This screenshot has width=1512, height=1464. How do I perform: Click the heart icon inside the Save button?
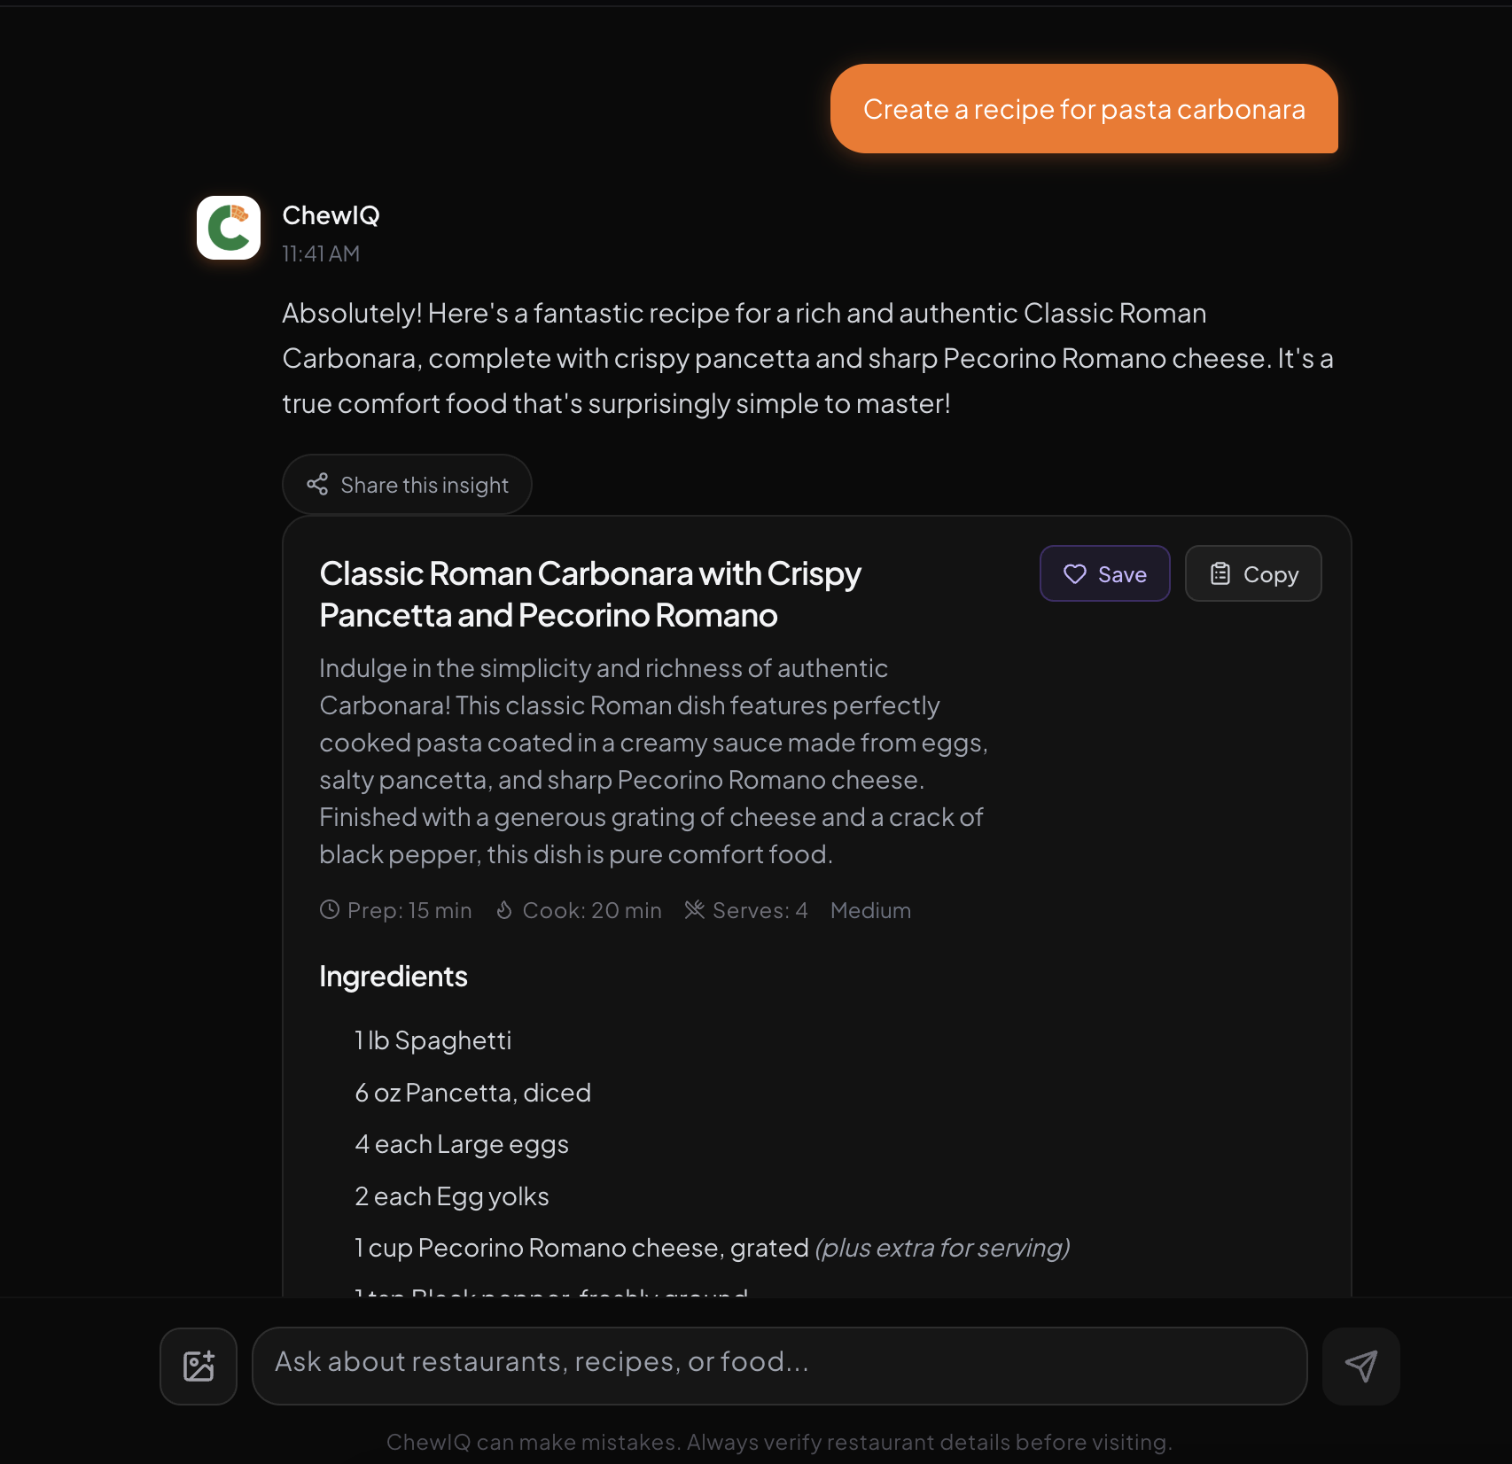1073,574
